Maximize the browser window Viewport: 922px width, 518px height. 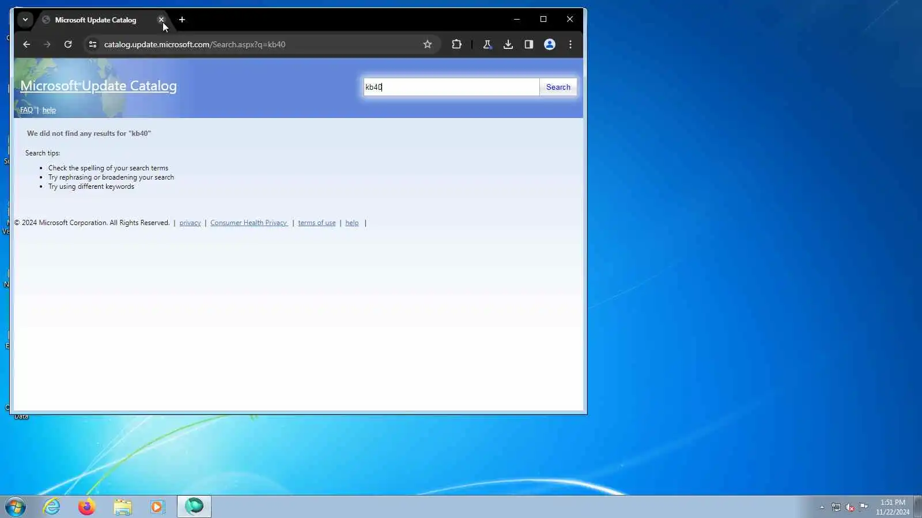point(543,19)
